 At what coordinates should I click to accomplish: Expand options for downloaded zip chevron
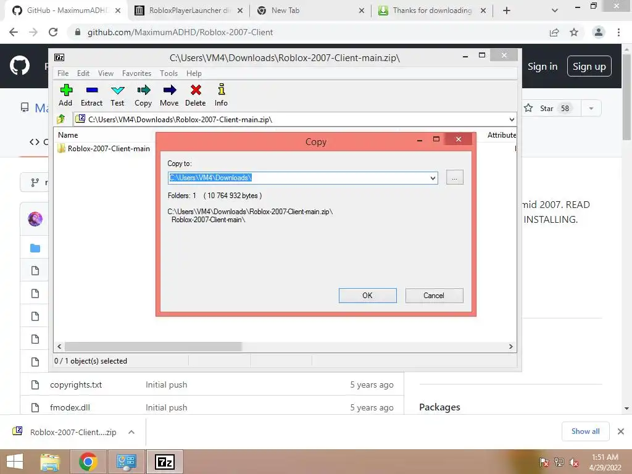(131, 432)
